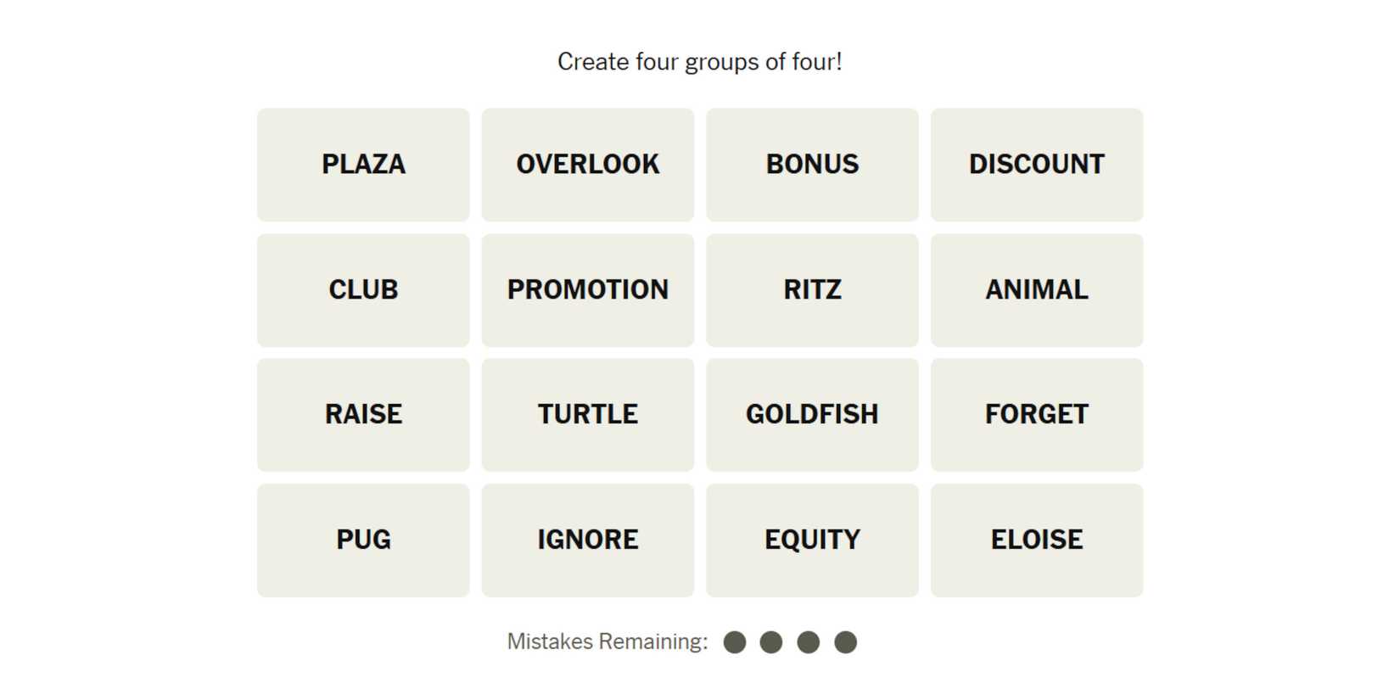Screen dimensions: 1400x700
Task: Click the ANIMAL tile
Action: [1036, 290]
